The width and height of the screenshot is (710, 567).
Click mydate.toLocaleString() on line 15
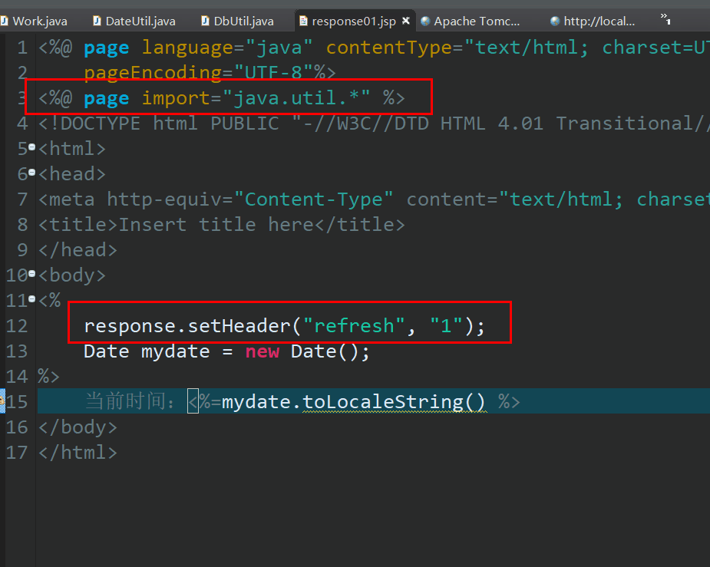click(x=353, y=402)
